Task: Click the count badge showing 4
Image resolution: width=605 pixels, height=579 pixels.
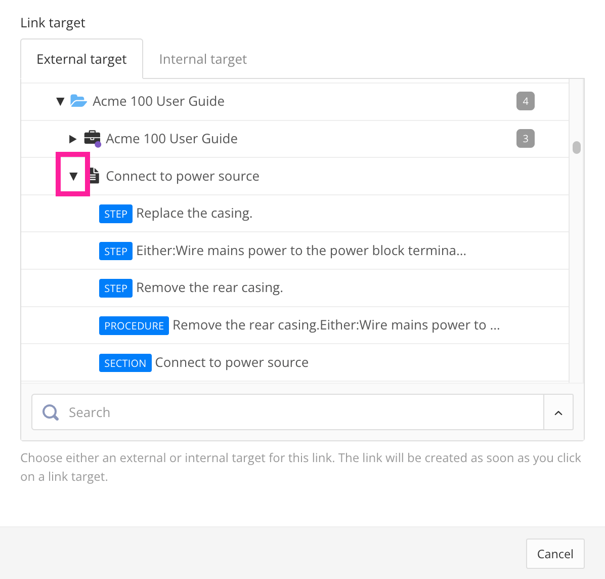Action: coord(526,101)
